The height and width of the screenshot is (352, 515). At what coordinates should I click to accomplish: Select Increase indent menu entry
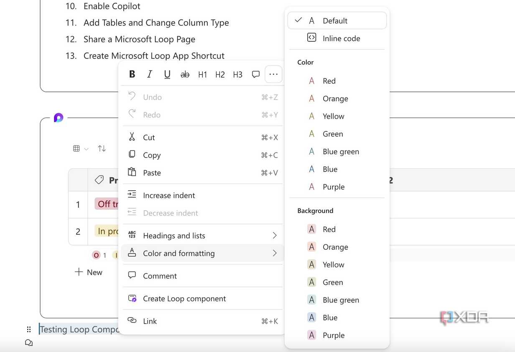click(x=203, y=195)
